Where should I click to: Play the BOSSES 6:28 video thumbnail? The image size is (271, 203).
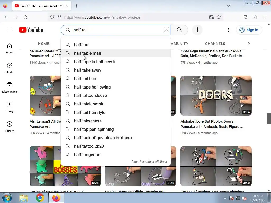click(65, 176)
